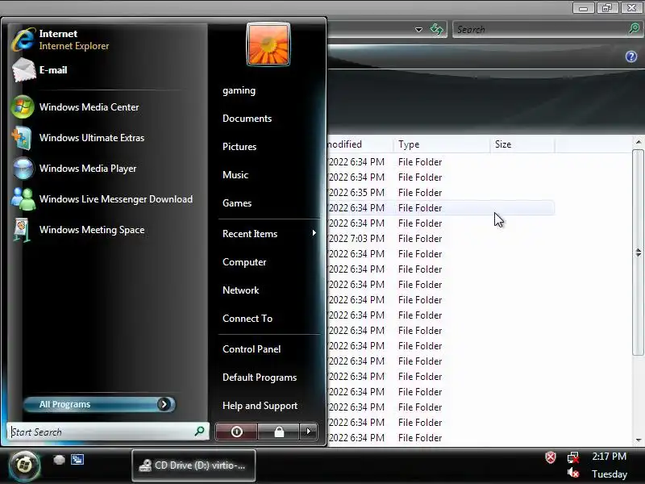Sort by the Type column header
Screen dimensions: 645x484
[441, 144]
